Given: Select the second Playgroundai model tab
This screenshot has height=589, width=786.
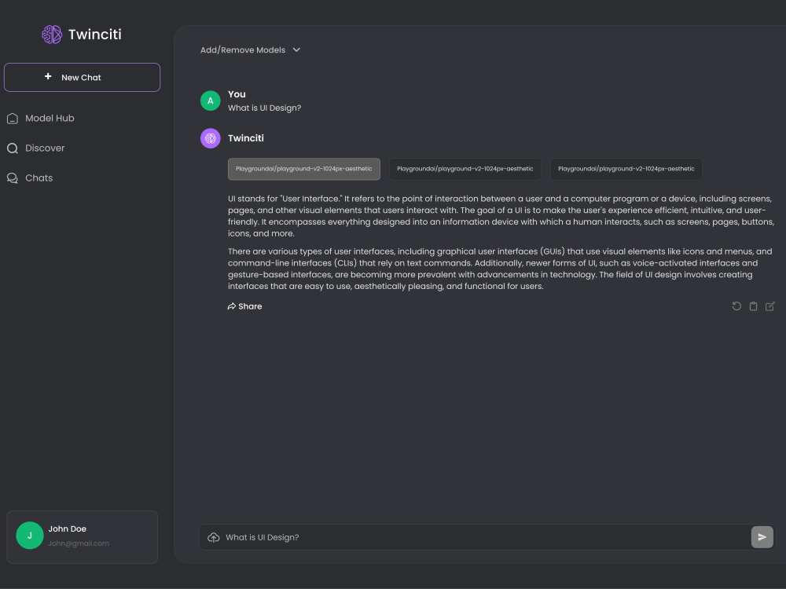Looking at the screenshot, I should pos(465,169).
